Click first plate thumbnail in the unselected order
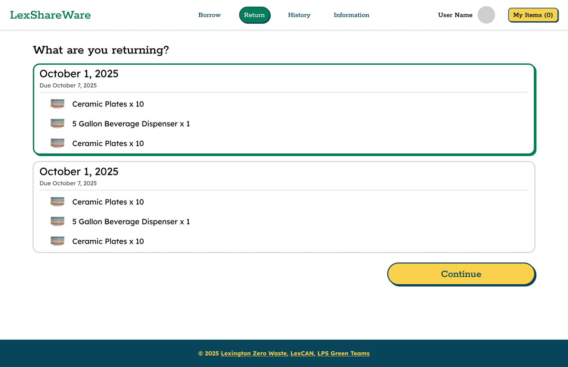 (57, 202)
